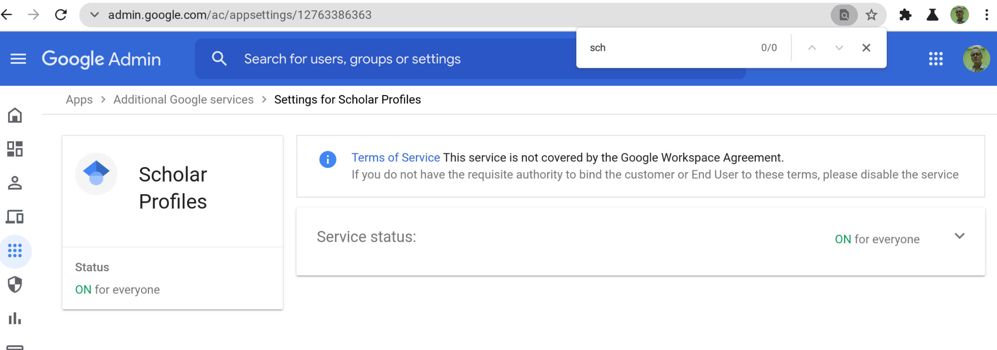Click the Apps icon in sidebar
Image resolution: width=997 pixels, height=350 pixels.
tap(15, 251)
